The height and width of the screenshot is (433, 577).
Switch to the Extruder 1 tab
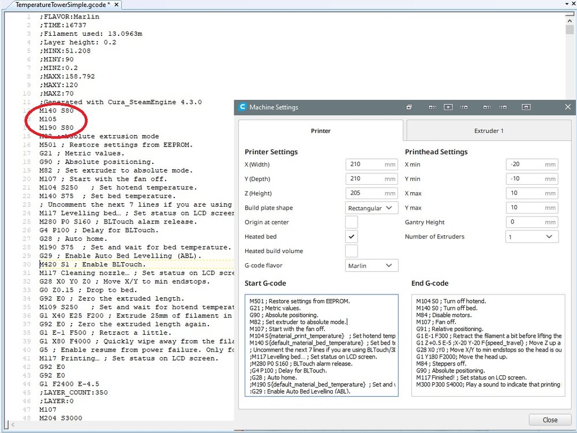[x=489, y=130]
